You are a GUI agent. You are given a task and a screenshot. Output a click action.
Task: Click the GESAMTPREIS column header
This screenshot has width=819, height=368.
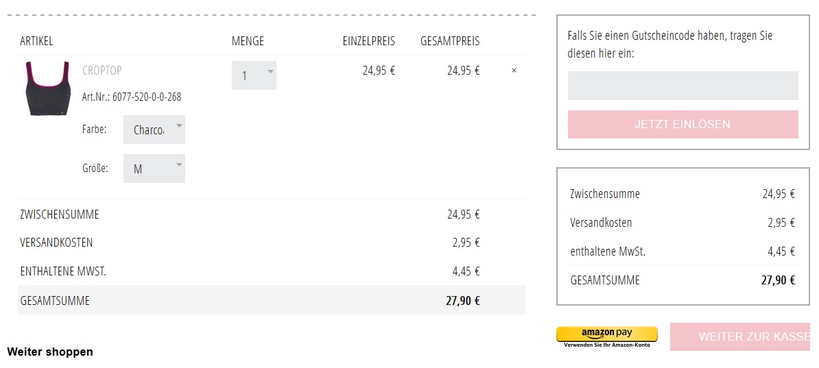(x=450, y=41)
